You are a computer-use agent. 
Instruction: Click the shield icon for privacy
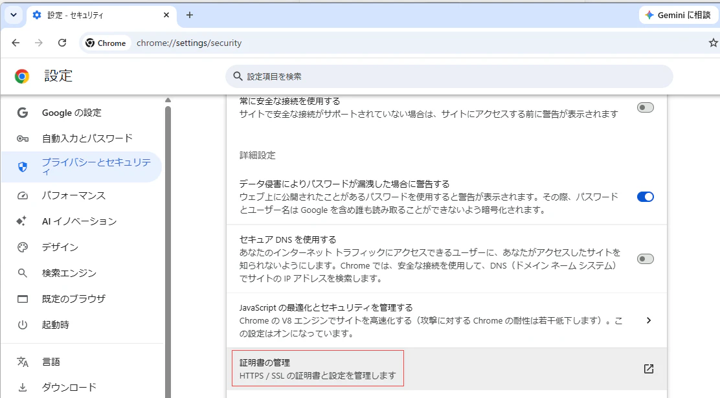[x=22, y=166]
